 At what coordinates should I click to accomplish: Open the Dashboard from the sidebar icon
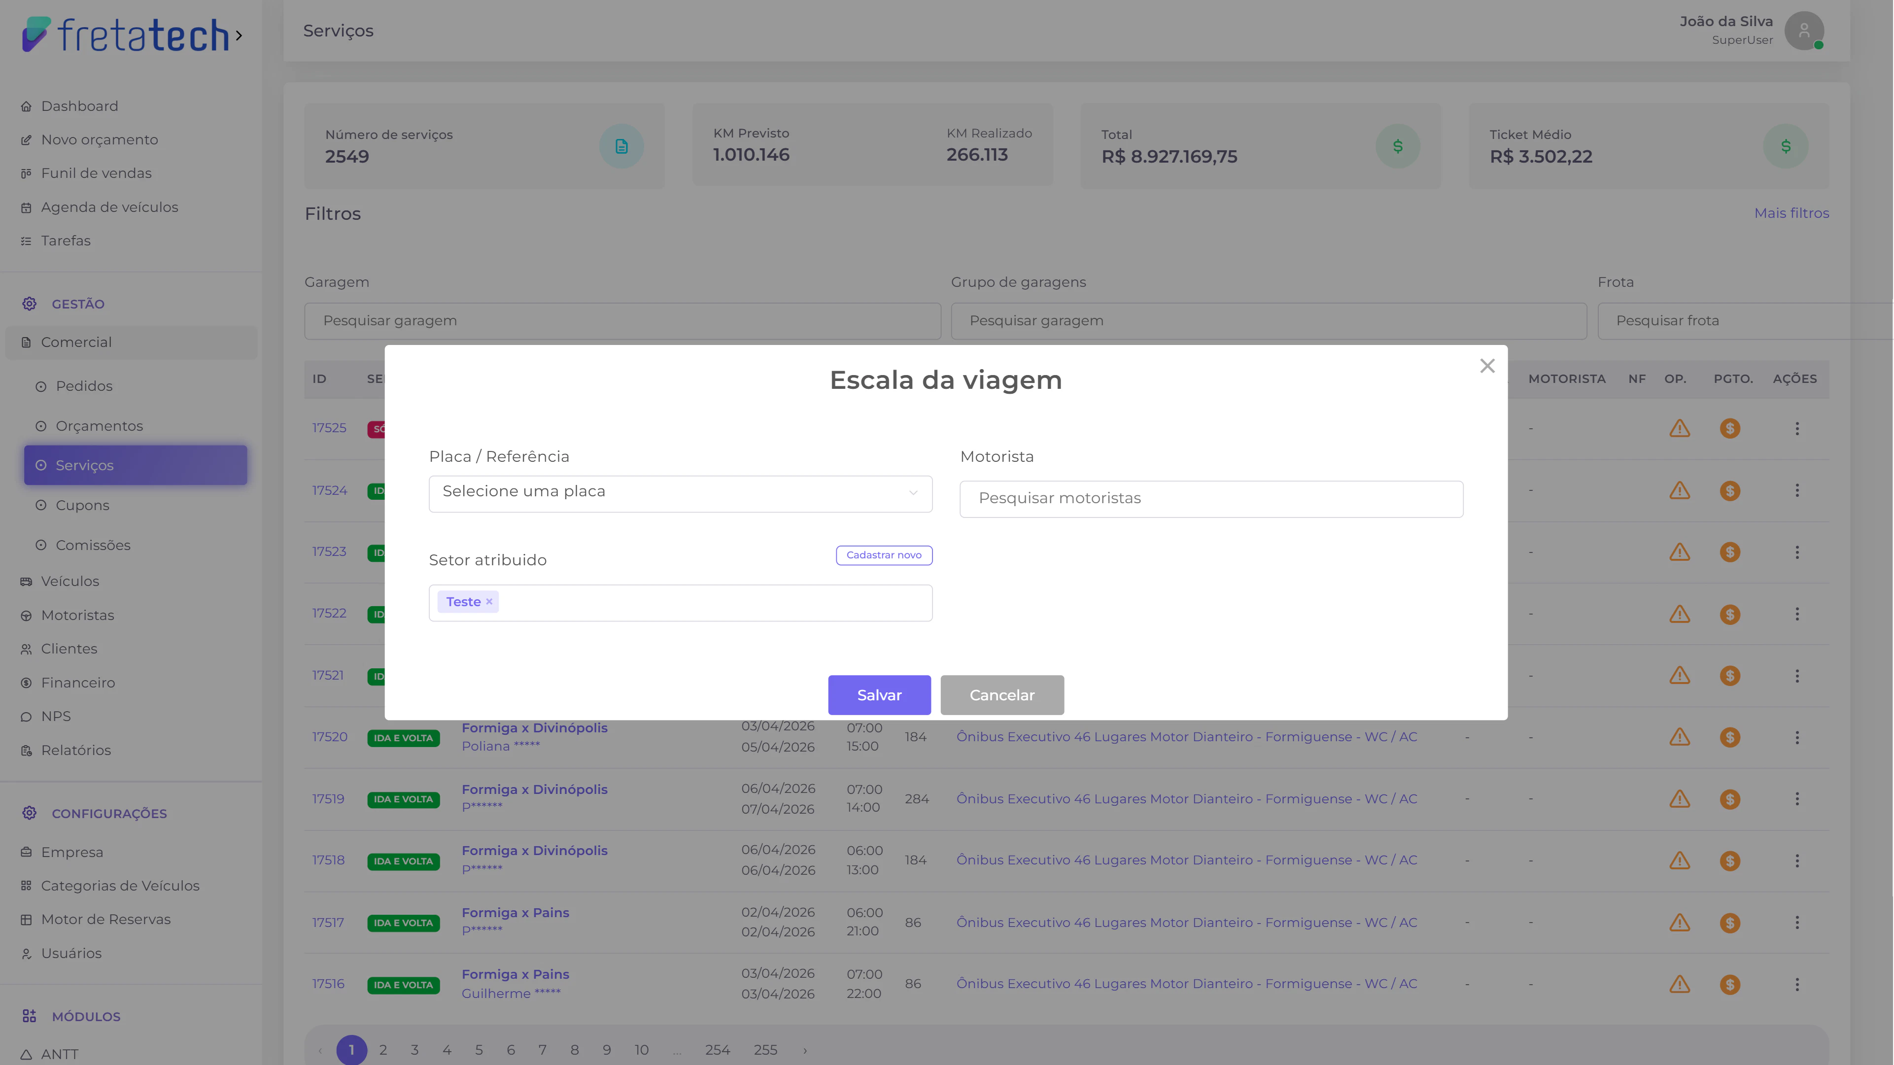pos(27,106)
